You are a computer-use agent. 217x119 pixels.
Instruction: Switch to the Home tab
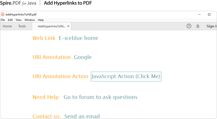tap(7, 26)
